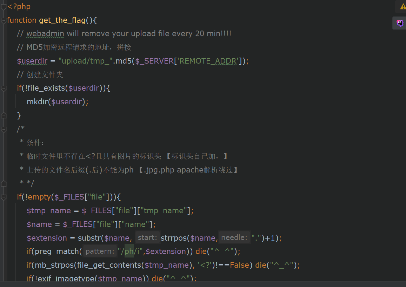The image size is (406, 287).
Task: Click the 'start:' parameter hint
Action: 148,238
